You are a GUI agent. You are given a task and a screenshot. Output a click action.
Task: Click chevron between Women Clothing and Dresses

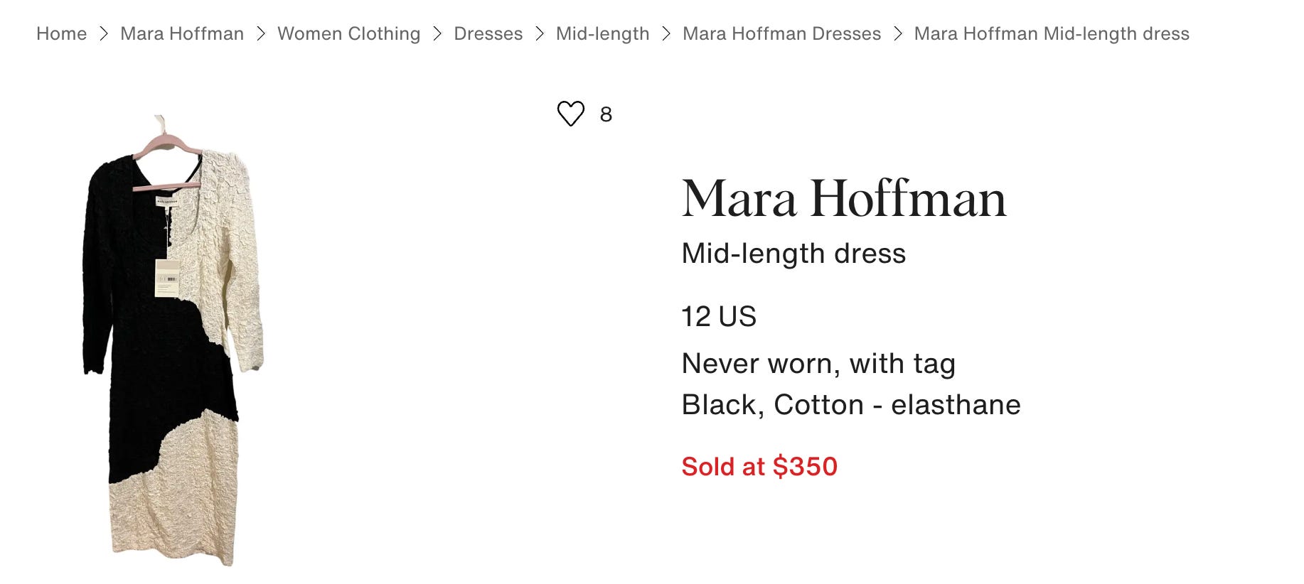pyautogui.click(x=437, y=33)
